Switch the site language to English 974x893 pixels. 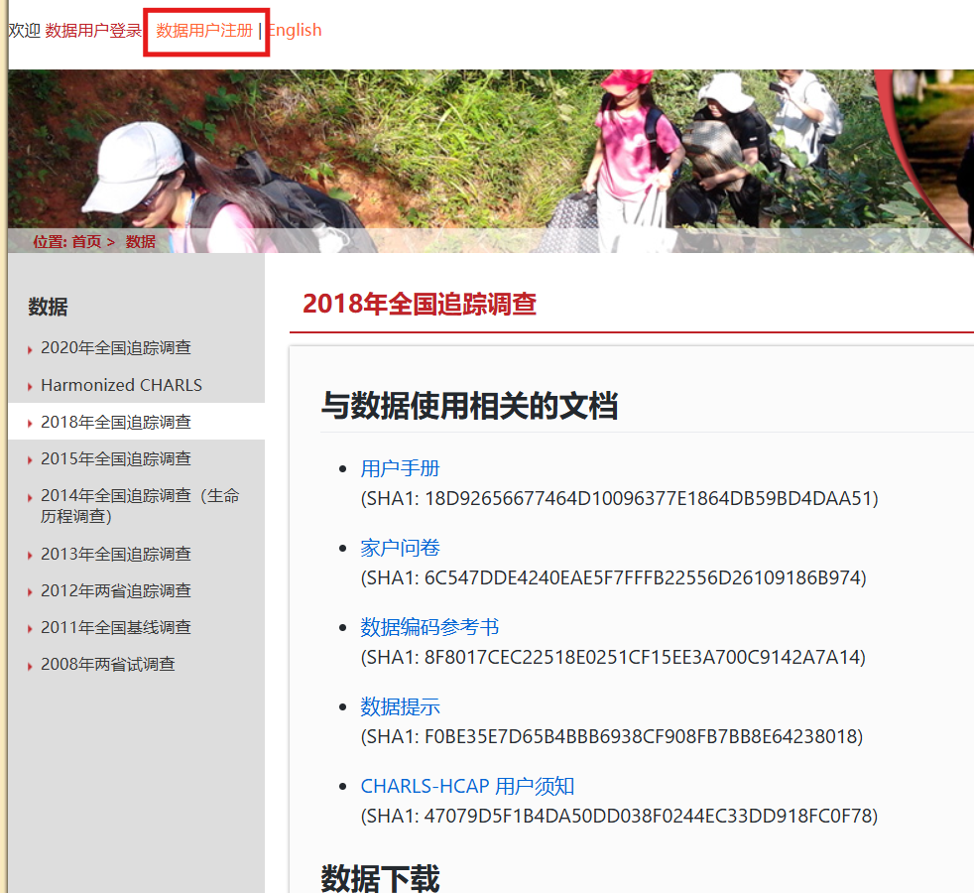coord(294,31)
